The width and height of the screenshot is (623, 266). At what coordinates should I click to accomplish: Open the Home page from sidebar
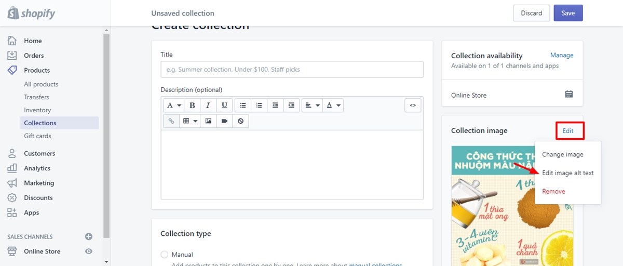pyautogui.click(x=33, y=41)
